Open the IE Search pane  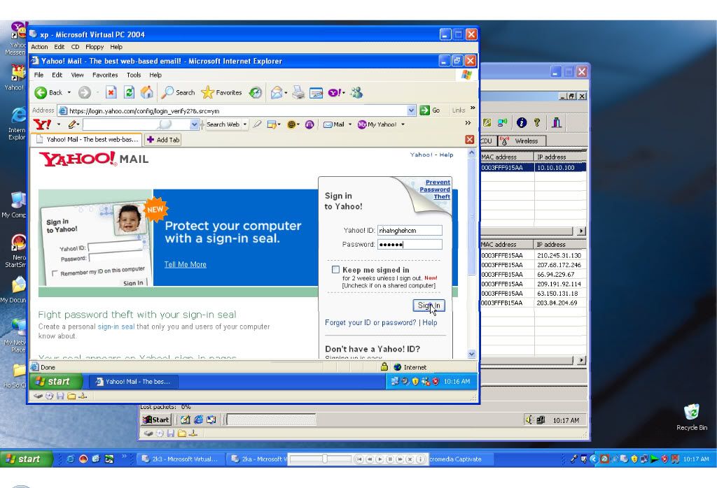click(179, 93)
